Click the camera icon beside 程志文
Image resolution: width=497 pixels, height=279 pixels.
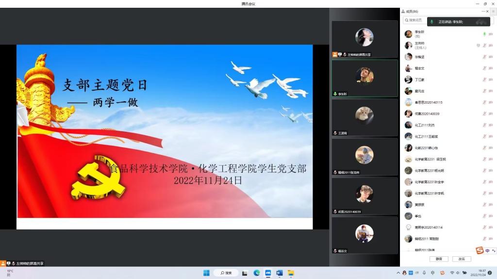(x=491, y=68)
